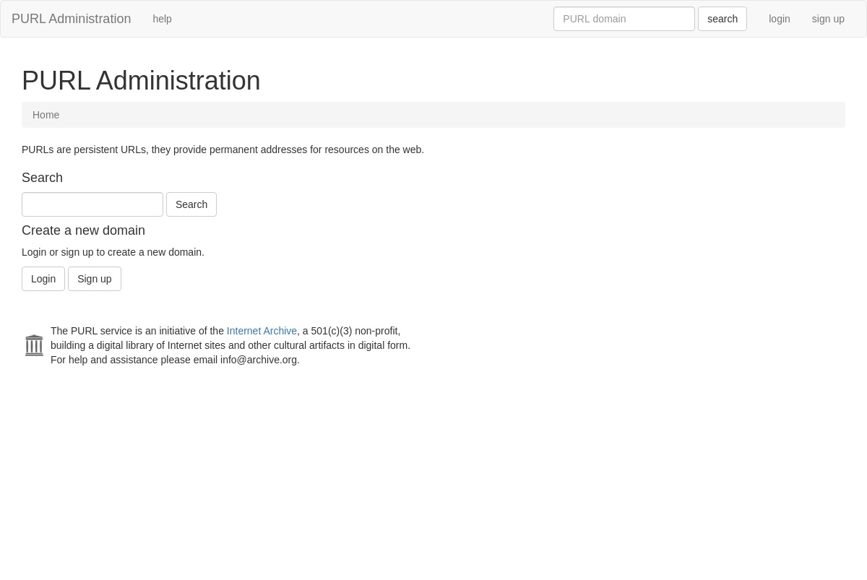The image size is (867, 580).
Task: Open the login link in navbar
Action: coord(779,19)
